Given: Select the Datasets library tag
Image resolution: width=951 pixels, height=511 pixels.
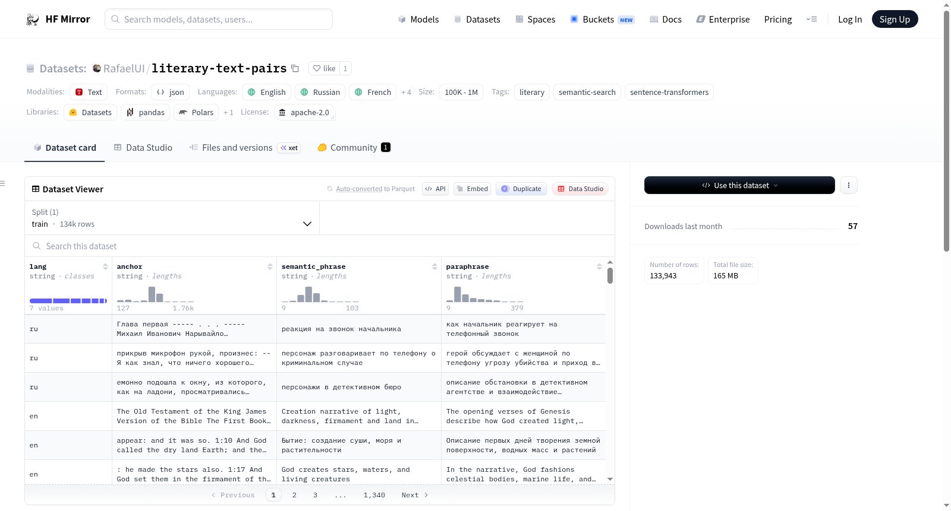Looking at the screenshot, I should point(90,112).
